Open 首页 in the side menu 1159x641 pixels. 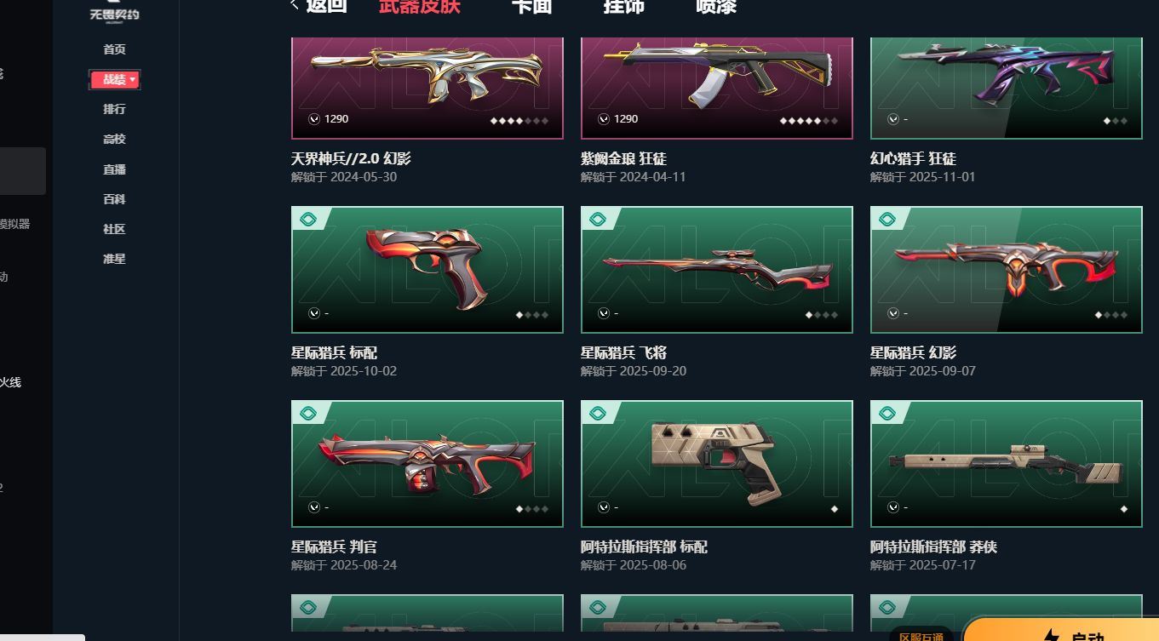click(x=114, y=49)
